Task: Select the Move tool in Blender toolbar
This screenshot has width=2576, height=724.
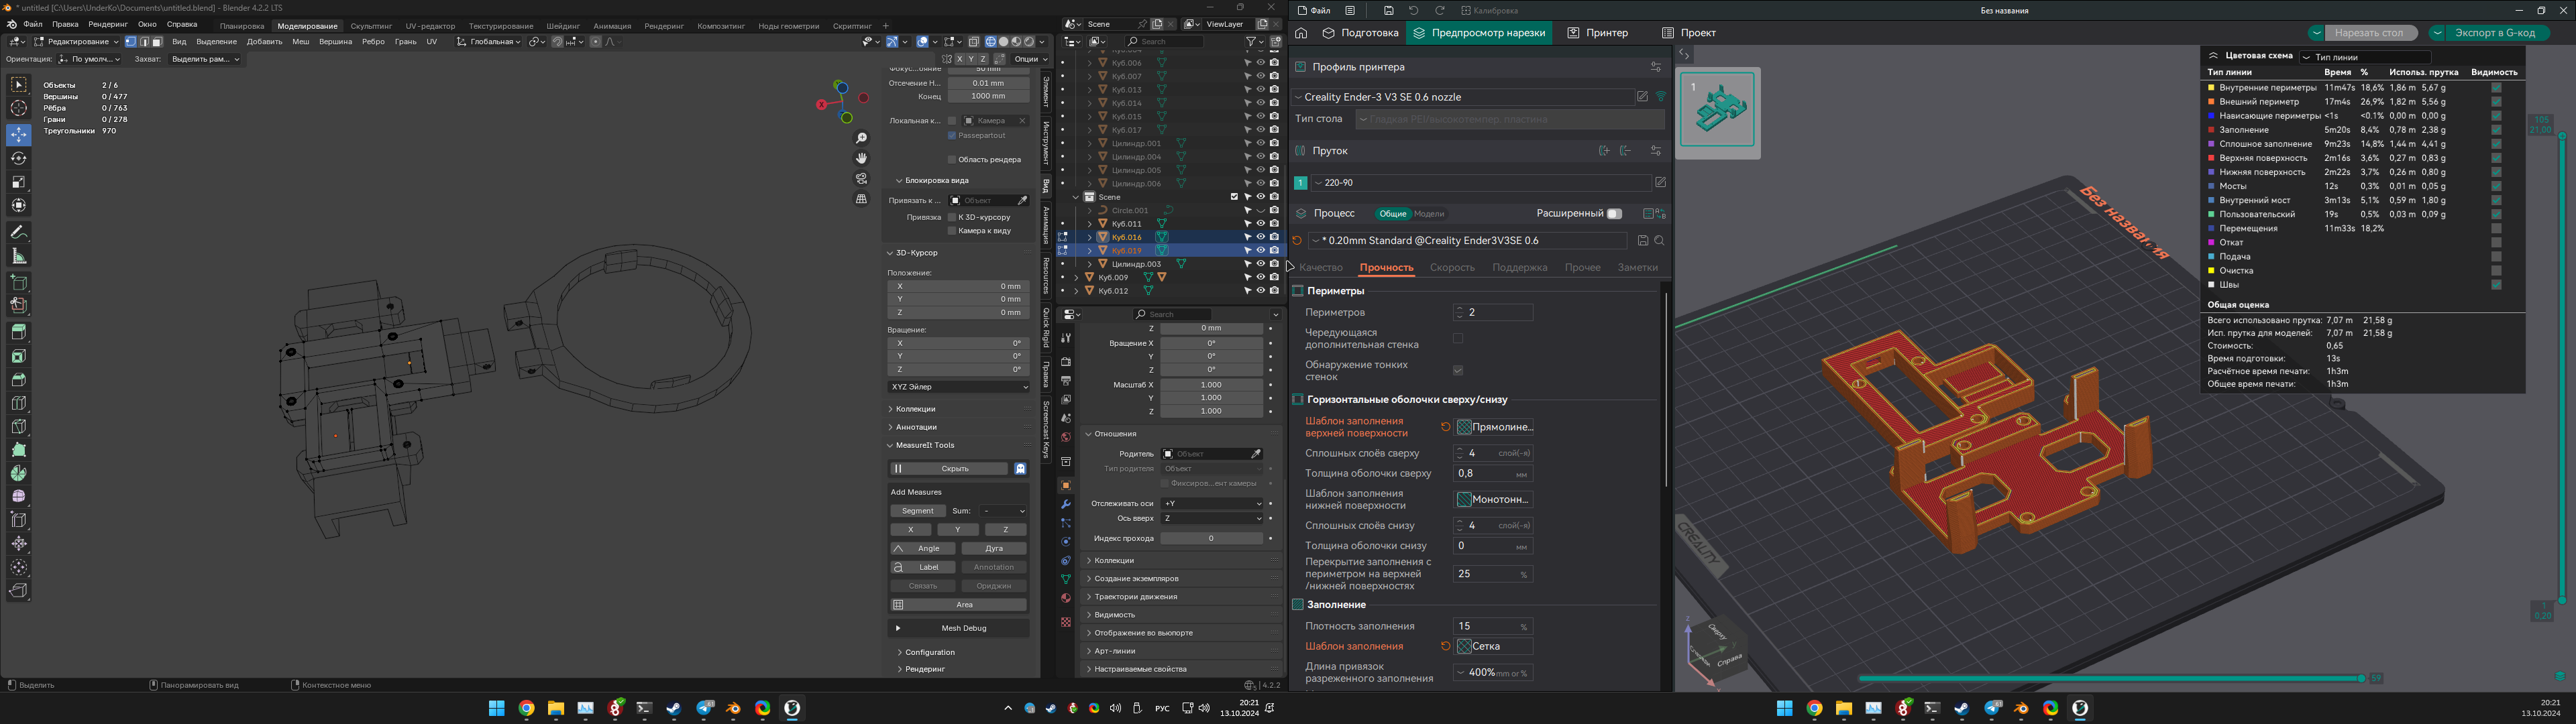Action: coord(19,134)
